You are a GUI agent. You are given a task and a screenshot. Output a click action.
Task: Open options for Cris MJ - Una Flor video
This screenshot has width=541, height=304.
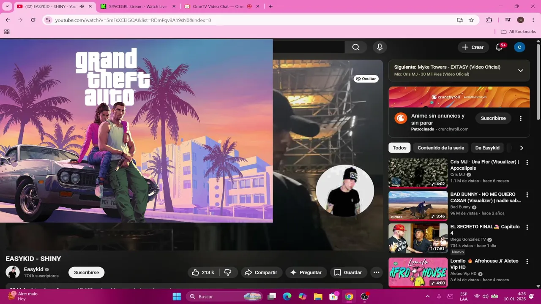(527, 163)
